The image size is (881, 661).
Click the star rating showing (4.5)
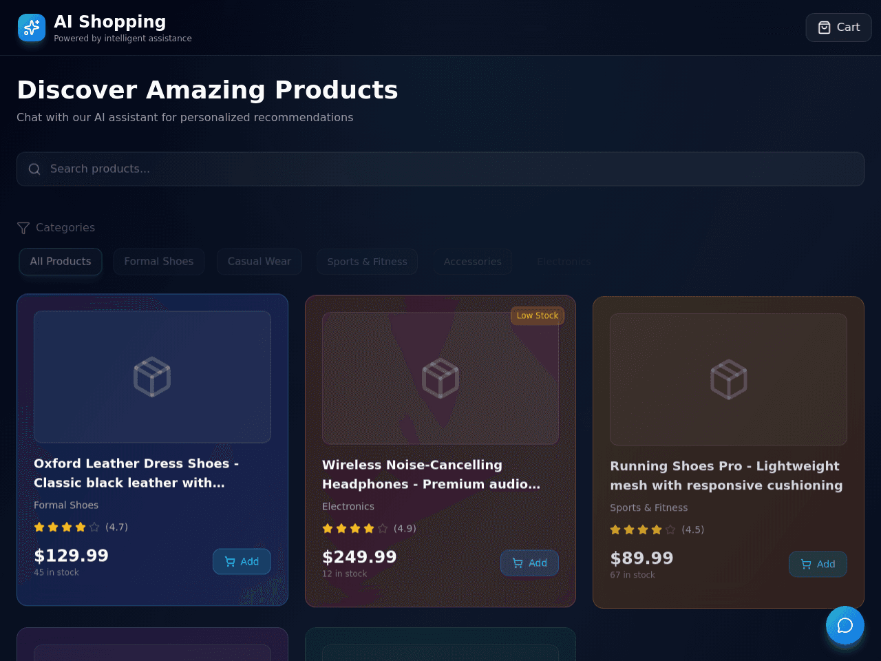[657, 530]
